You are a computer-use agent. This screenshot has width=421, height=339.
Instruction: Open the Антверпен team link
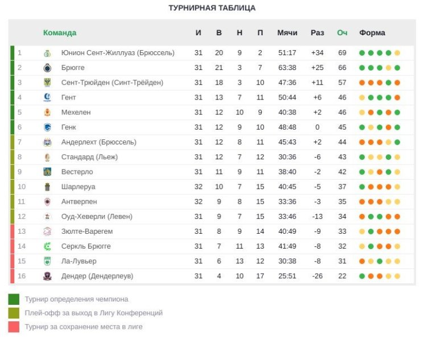point(79,201)
